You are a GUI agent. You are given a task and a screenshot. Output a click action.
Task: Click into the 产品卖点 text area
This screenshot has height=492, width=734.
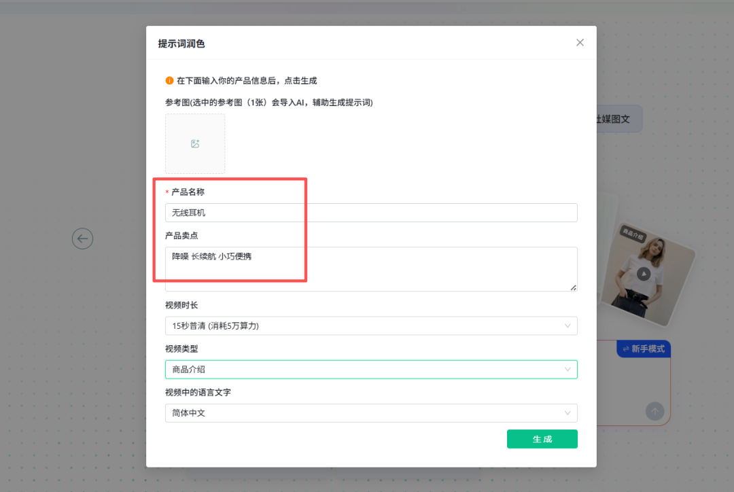click(x=370, y=268)
